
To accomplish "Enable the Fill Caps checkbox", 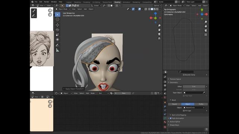I will (x=184, y=111).
